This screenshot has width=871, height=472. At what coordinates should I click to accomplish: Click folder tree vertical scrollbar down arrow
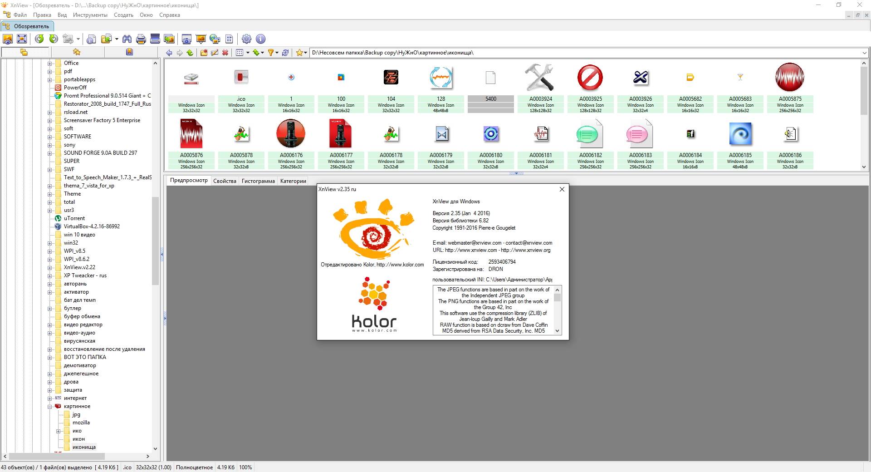pos(155,448)
